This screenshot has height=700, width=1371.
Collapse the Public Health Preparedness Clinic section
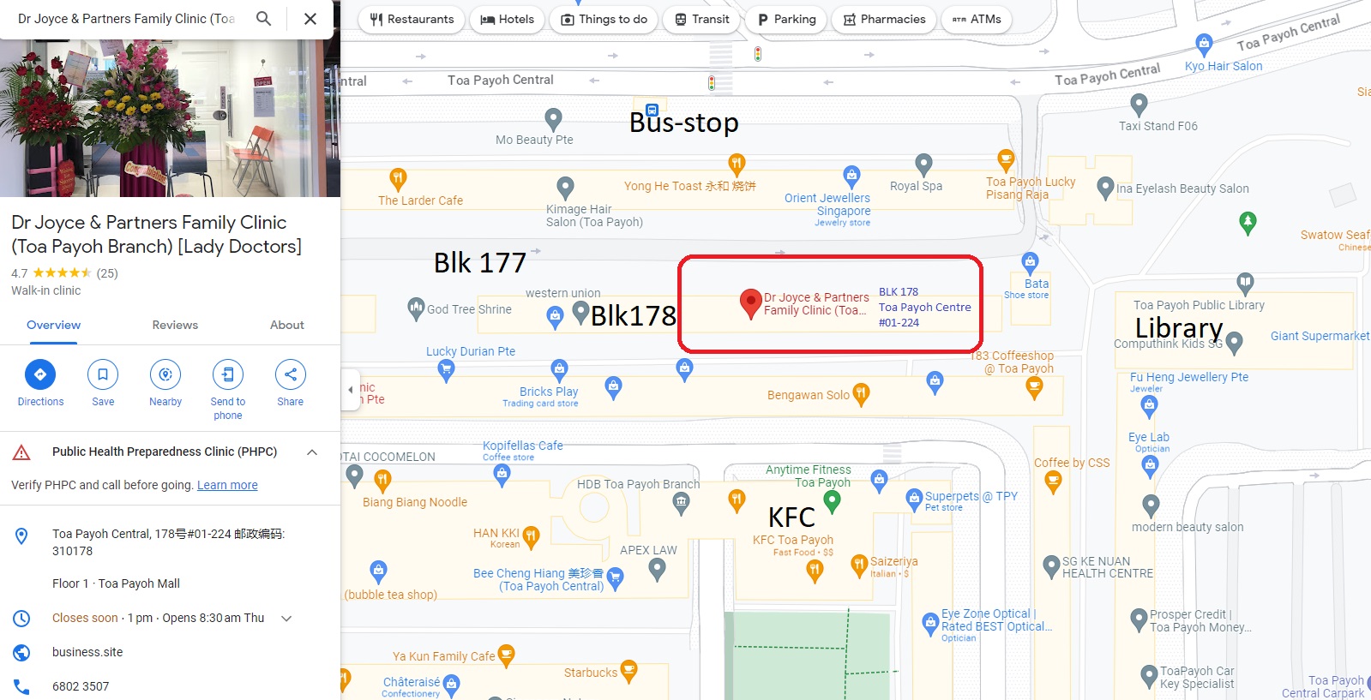click(312, 452)
